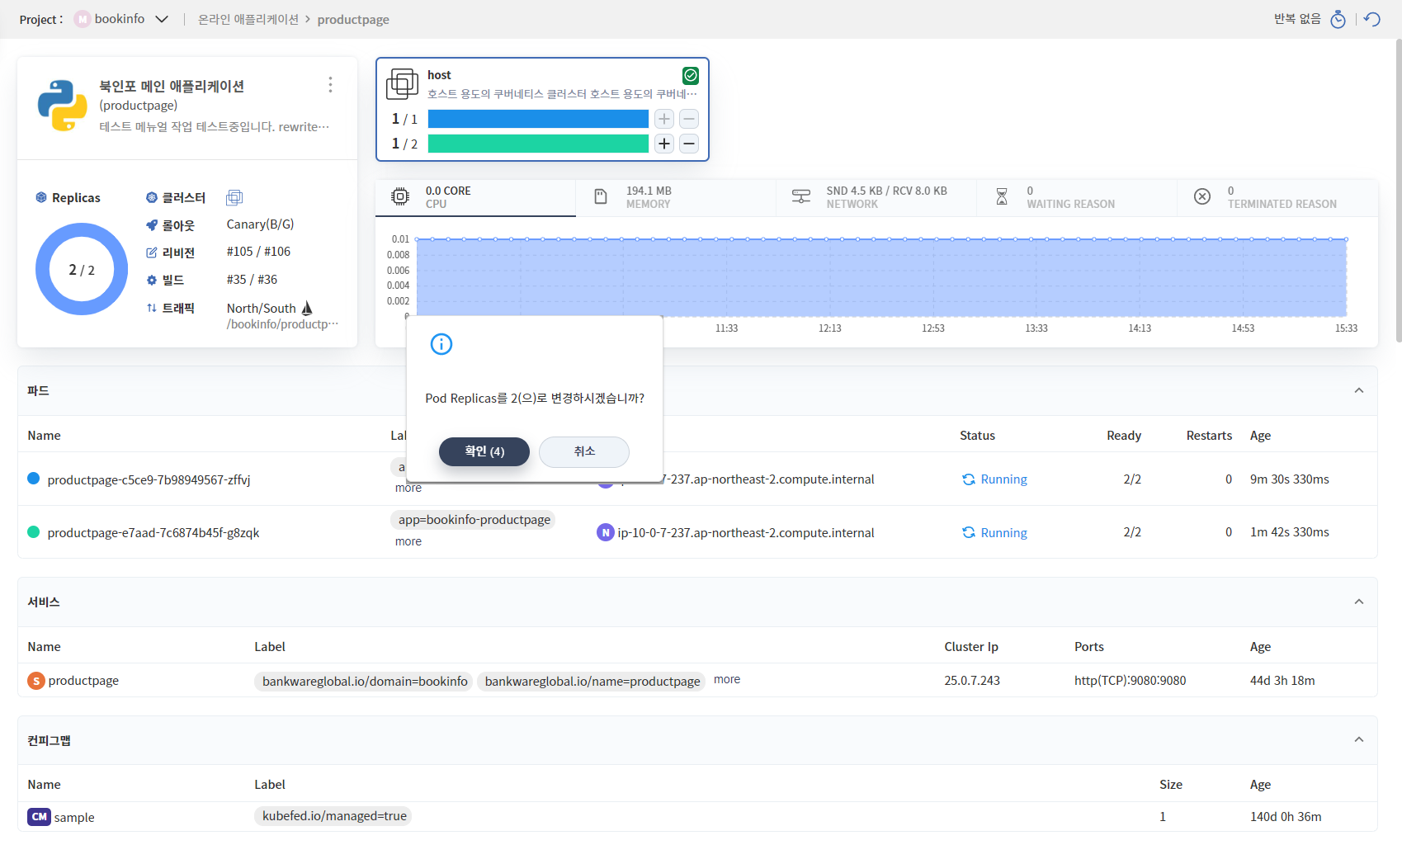Click the hourglass waiting icon
The width and height of the screenshot is (1402, 845).
tap(1002, 196)
